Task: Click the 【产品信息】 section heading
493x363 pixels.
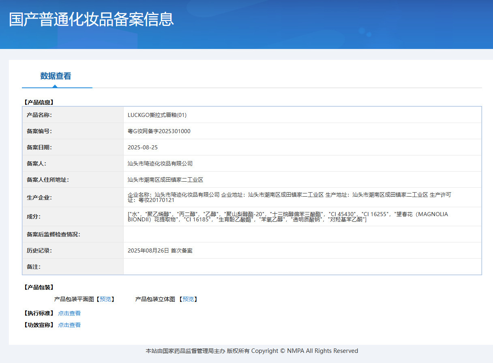Action: (x=39, y=102)
